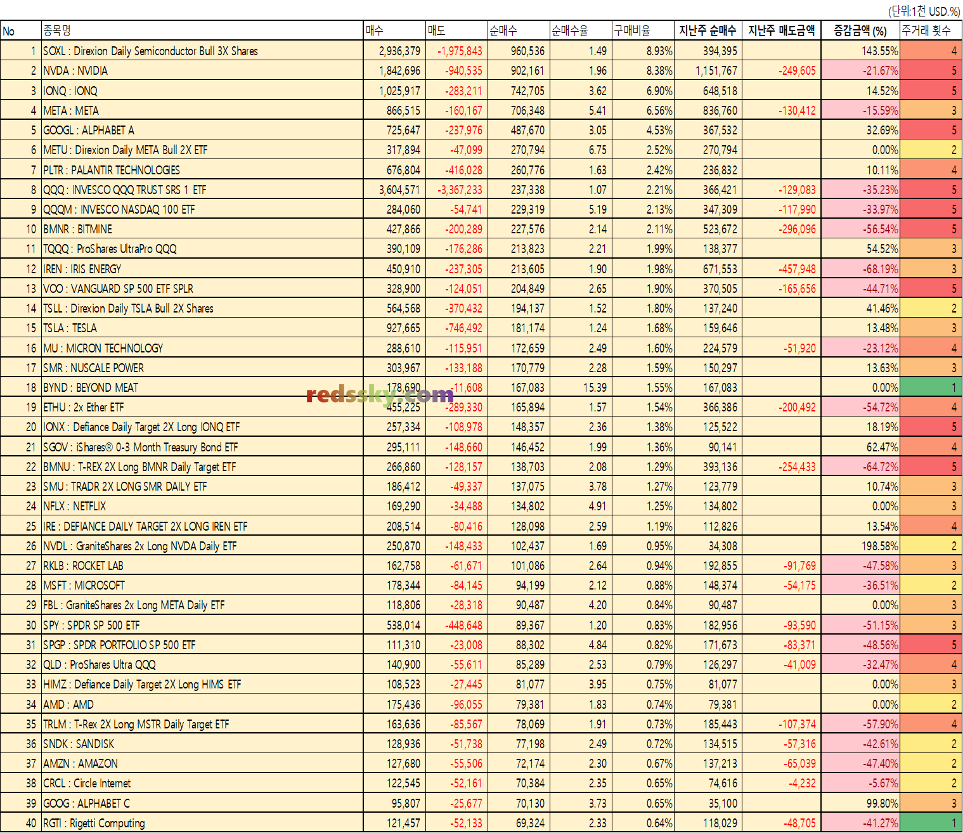
Task: Select SOXL : Direxion Daily Semiconductor Bull 3X Shares
Action: 202,51
